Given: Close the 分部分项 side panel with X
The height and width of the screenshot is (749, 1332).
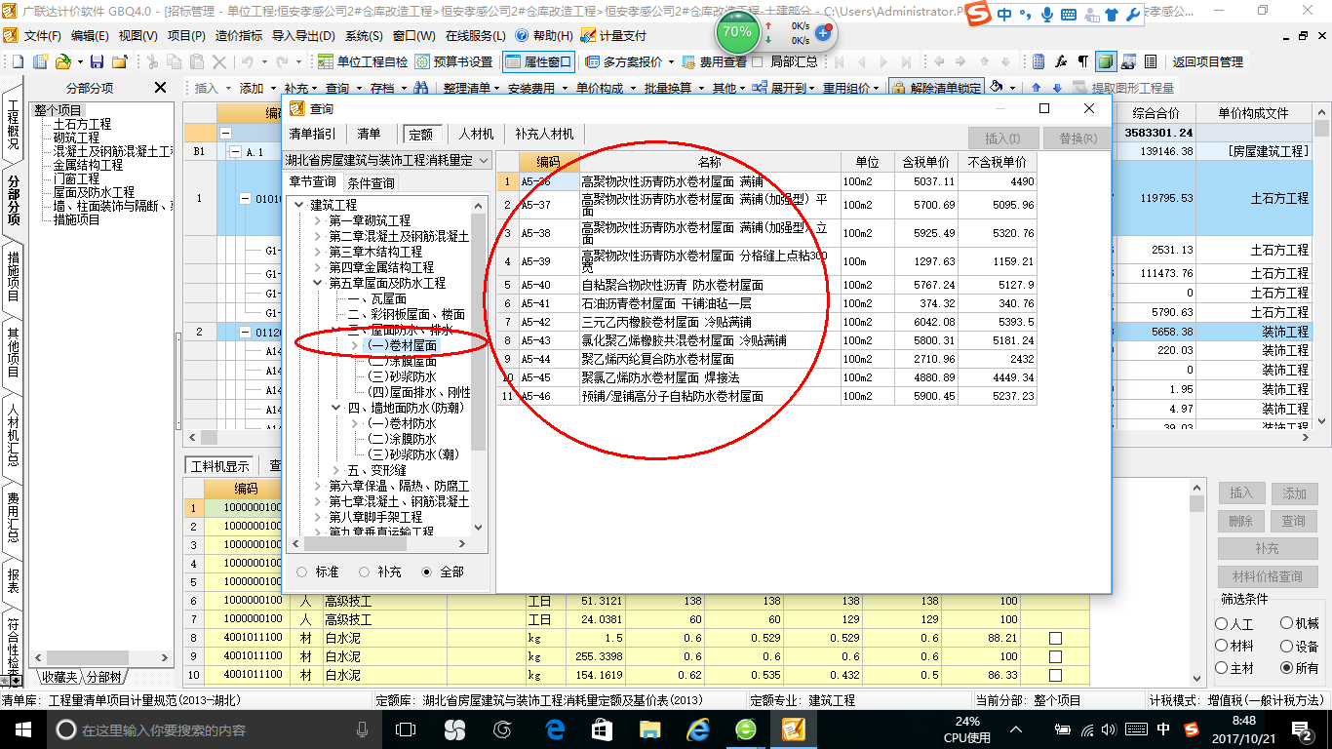Looking at the screenshot, I should pyautogui.click(x=161, y=88).
